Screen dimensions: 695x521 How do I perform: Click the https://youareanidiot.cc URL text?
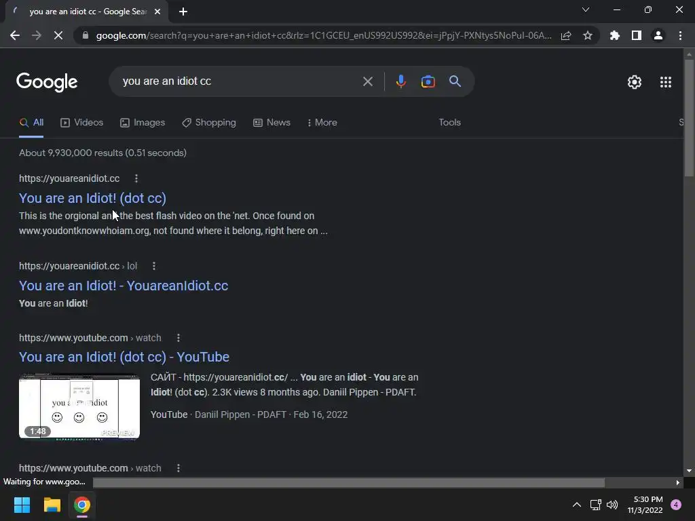pyautogui.click(x=69, y=178)
